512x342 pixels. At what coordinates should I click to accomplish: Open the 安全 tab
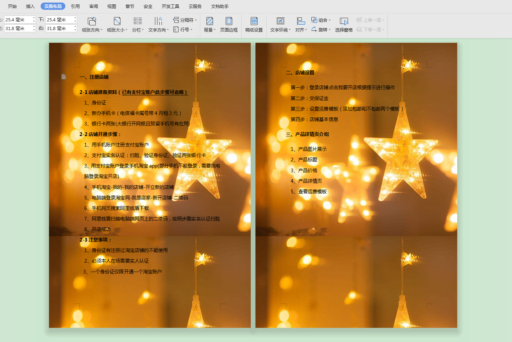click(148, 6)
